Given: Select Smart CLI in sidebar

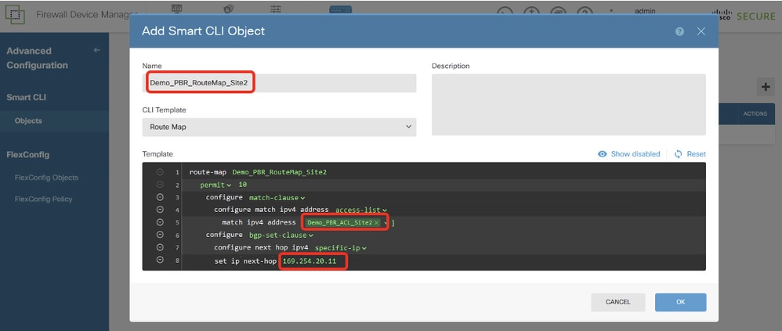Looking at the screenshot, I should pos(27,98).
